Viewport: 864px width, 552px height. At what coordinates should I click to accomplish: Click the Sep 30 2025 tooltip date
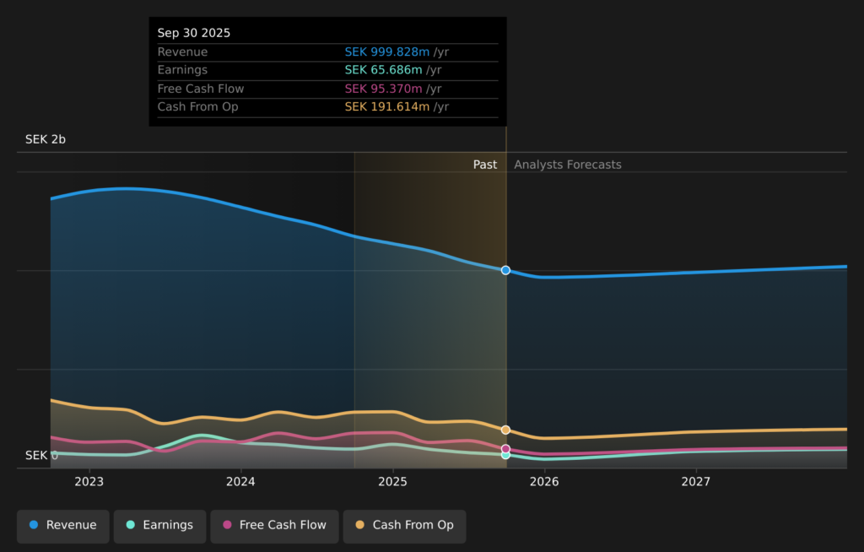click(x=193, y=33)
